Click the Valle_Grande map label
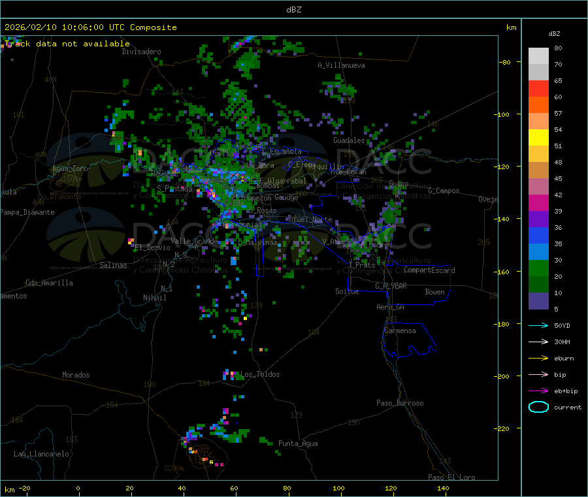The image size is (588, 497). point(194,240)
